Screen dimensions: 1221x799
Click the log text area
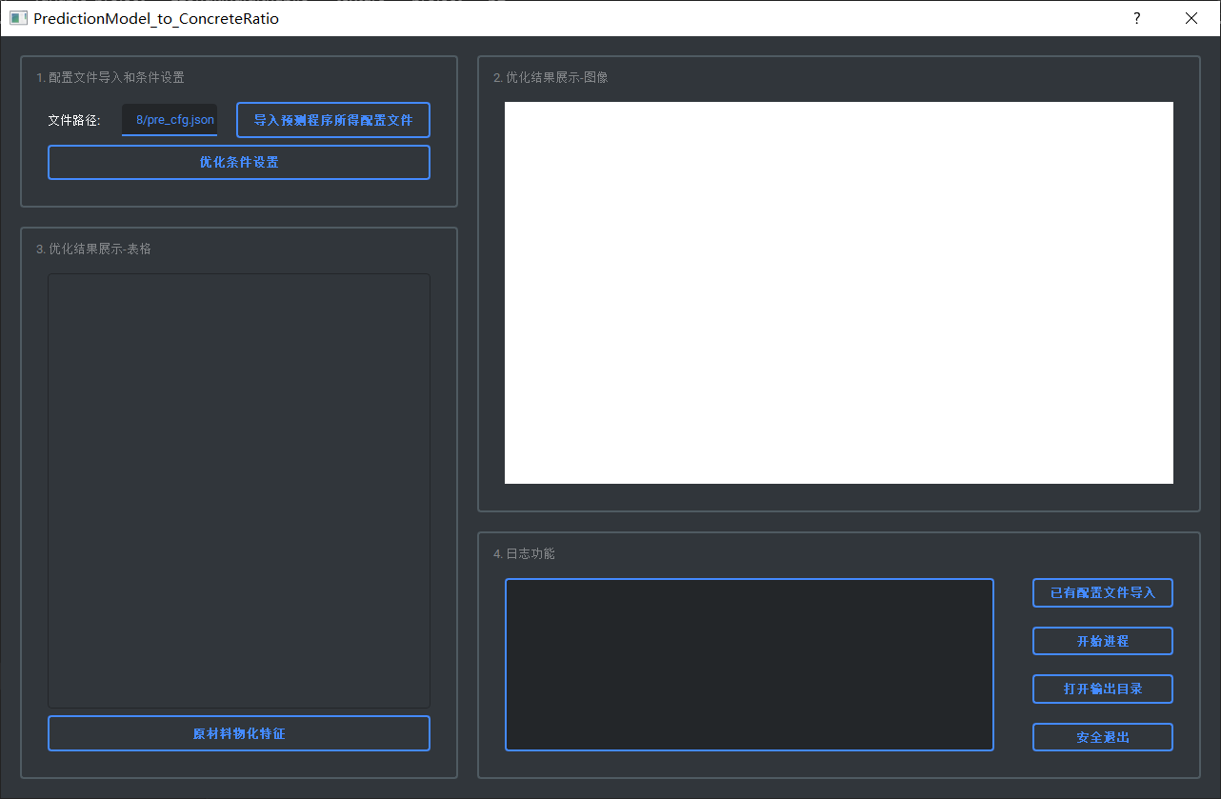pyautogui.click(x=750, y=665)
